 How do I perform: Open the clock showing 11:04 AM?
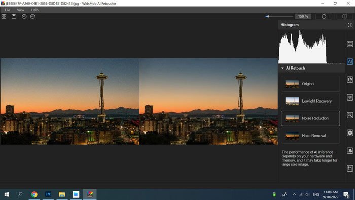point(331,194)
